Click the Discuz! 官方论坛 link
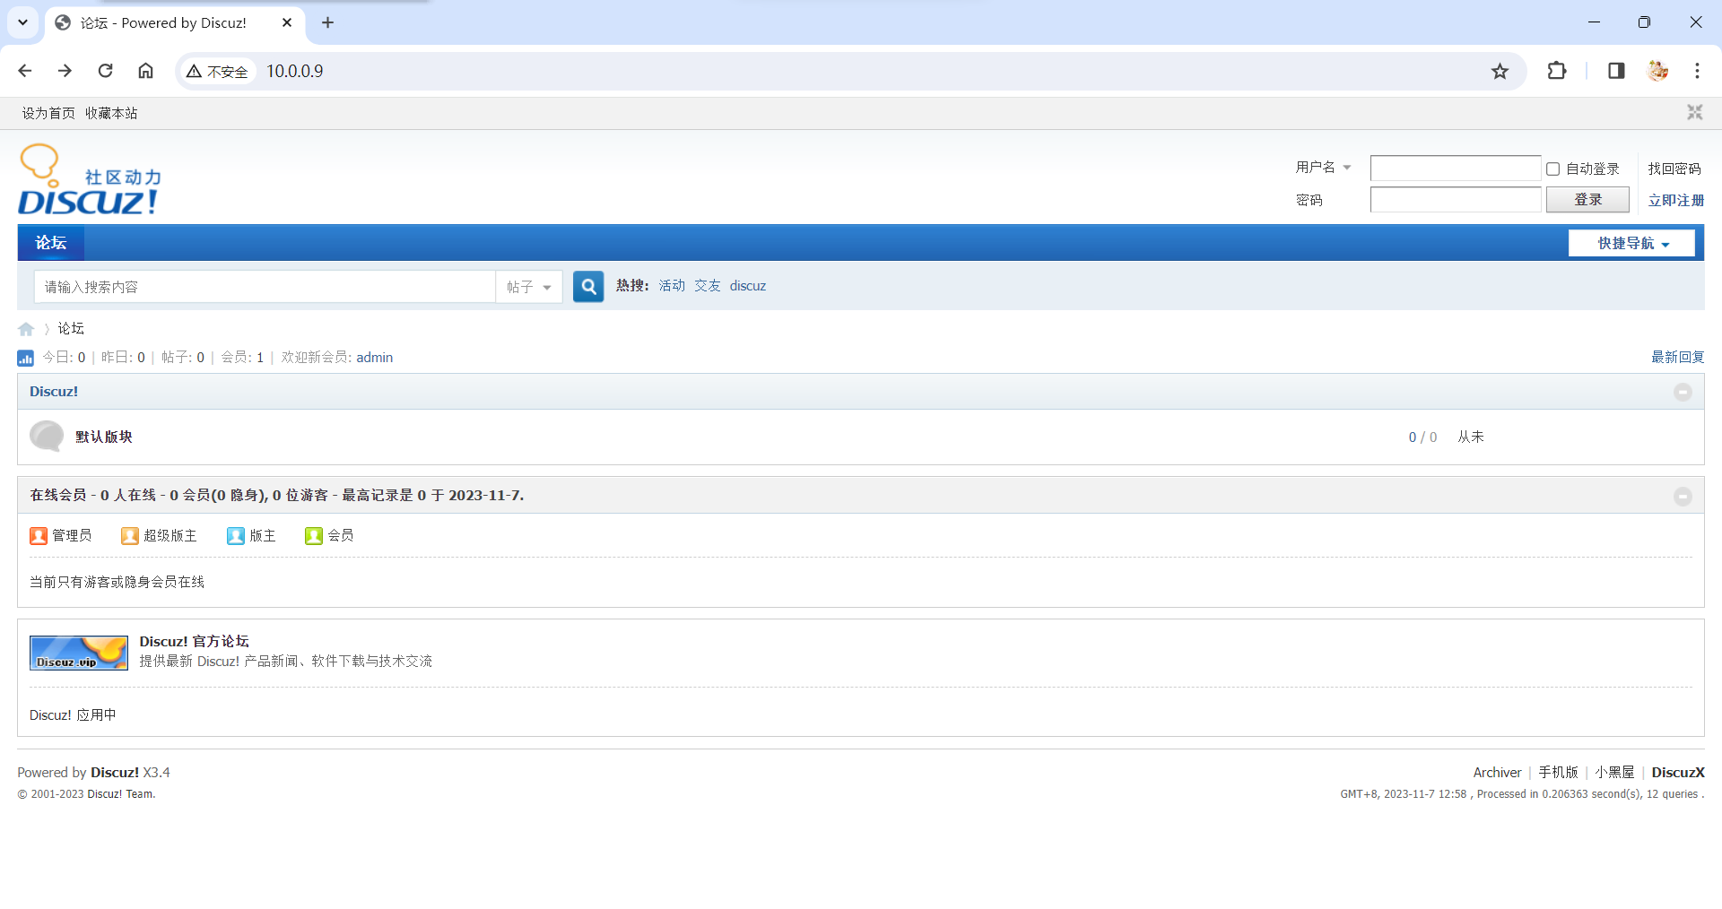Image resolution: width=1722 pixels, height=909 pixels. (195, 642)
